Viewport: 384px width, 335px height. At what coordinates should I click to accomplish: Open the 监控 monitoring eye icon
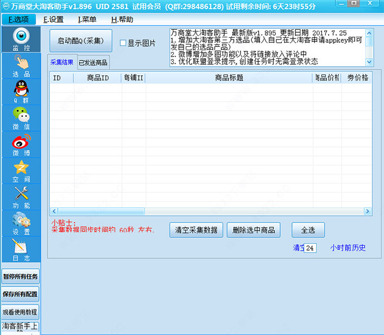click(x=21, y=39)
